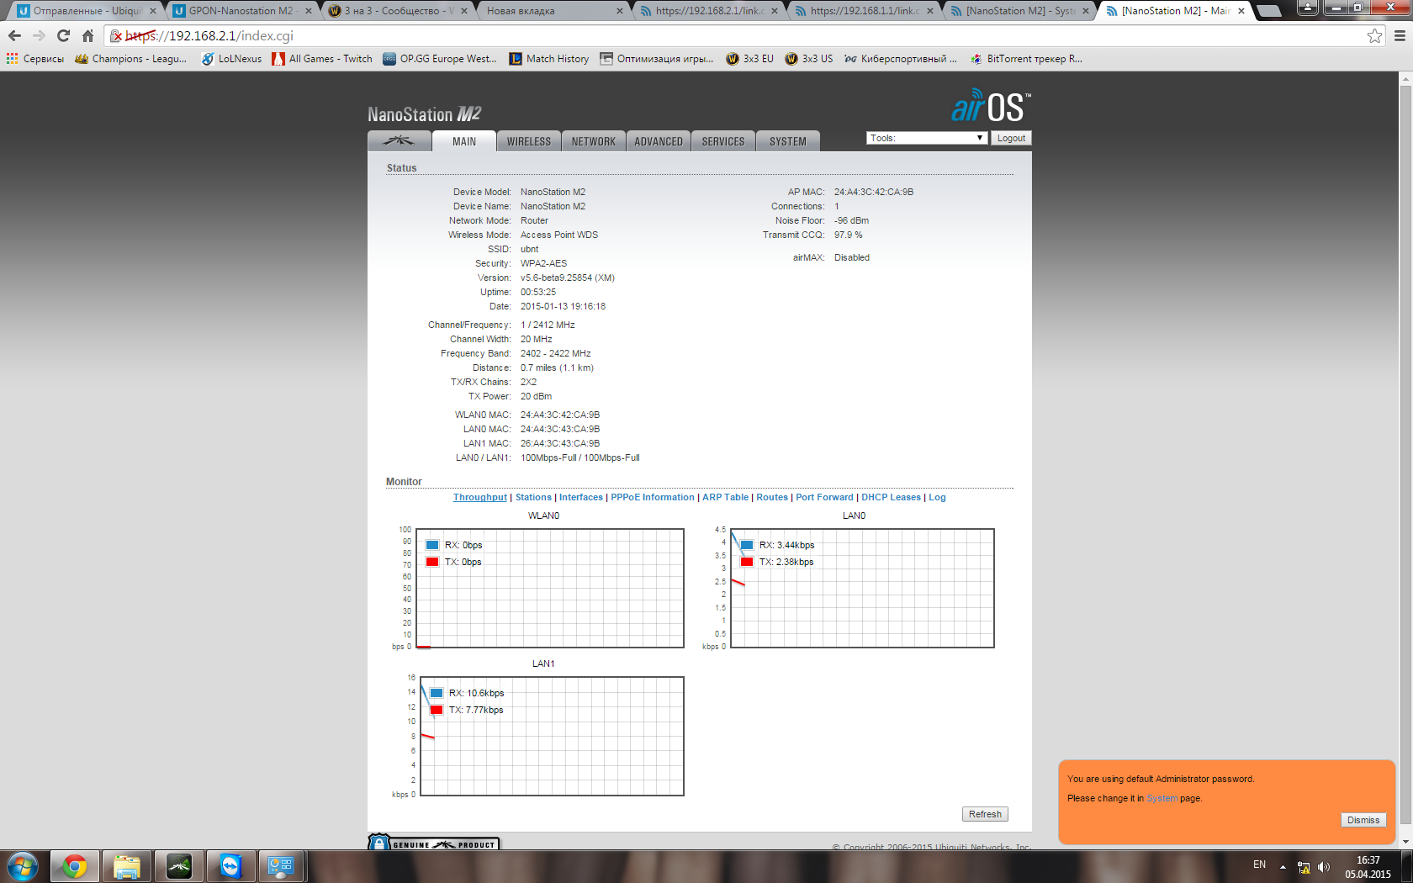Viewport: 1413px width, 883px height.
Task: Open the NETWORK tab
Action: pos(593,141)
